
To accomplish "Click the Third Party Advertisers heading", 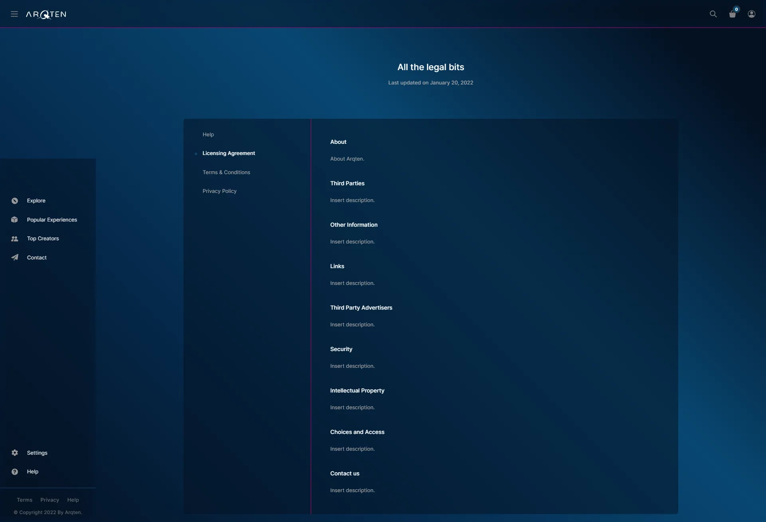I will click(361, 308).
